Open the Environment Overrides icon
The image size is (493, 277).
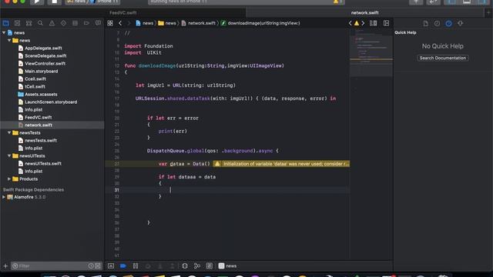click(x=209, y=266)
